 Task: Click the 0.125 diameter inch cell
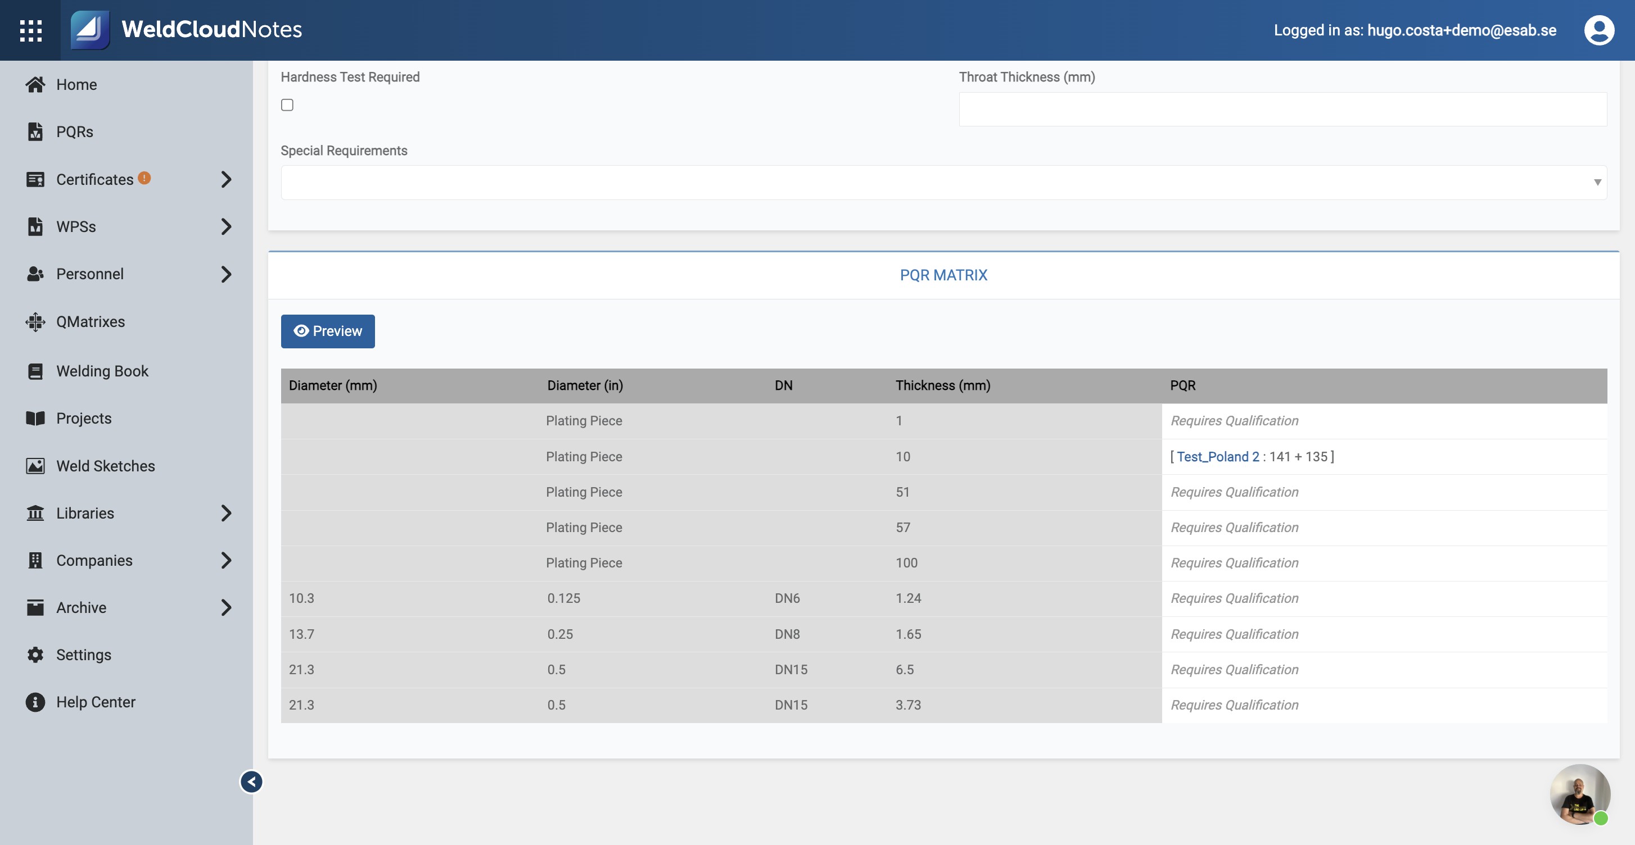[x=563, y=598]
